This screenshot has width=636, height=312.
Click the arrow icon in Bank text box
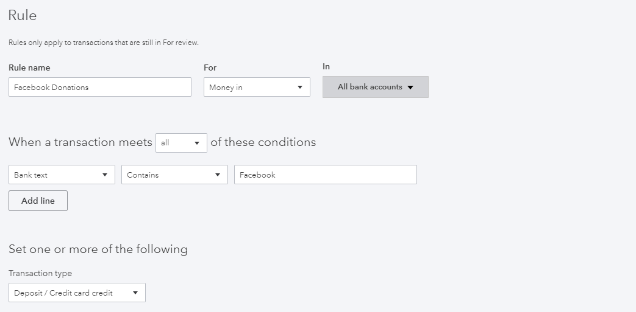point(105,175)
